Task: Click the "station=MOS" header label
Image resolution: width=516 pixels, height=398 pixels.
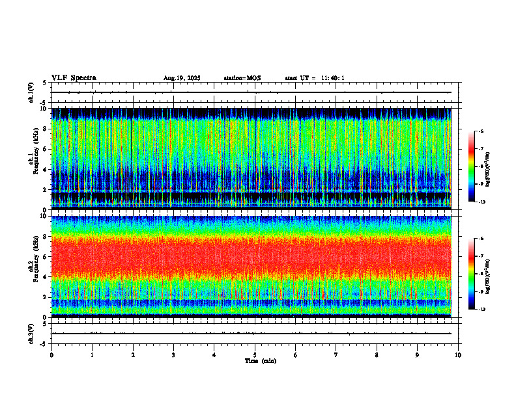Action: click(242, 78)
